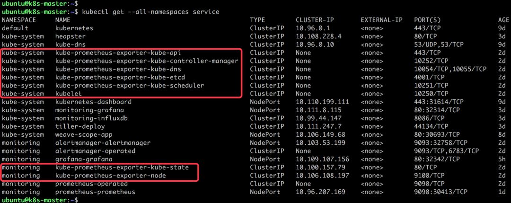Select the kubelet service name
Image resolution: width=511 pixels, height=203 pixels.
coord(69,94)
